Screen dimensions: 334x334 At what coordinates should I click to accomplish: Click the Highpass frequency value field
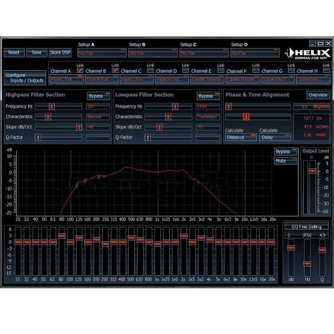[98, 106]
